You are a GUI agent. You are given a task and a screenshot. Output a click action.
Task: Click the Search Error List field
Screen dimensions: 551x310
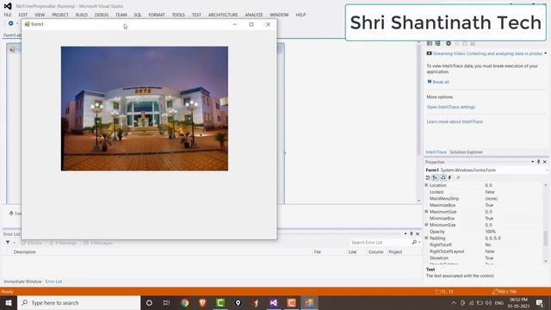click(x=381, y=243)
